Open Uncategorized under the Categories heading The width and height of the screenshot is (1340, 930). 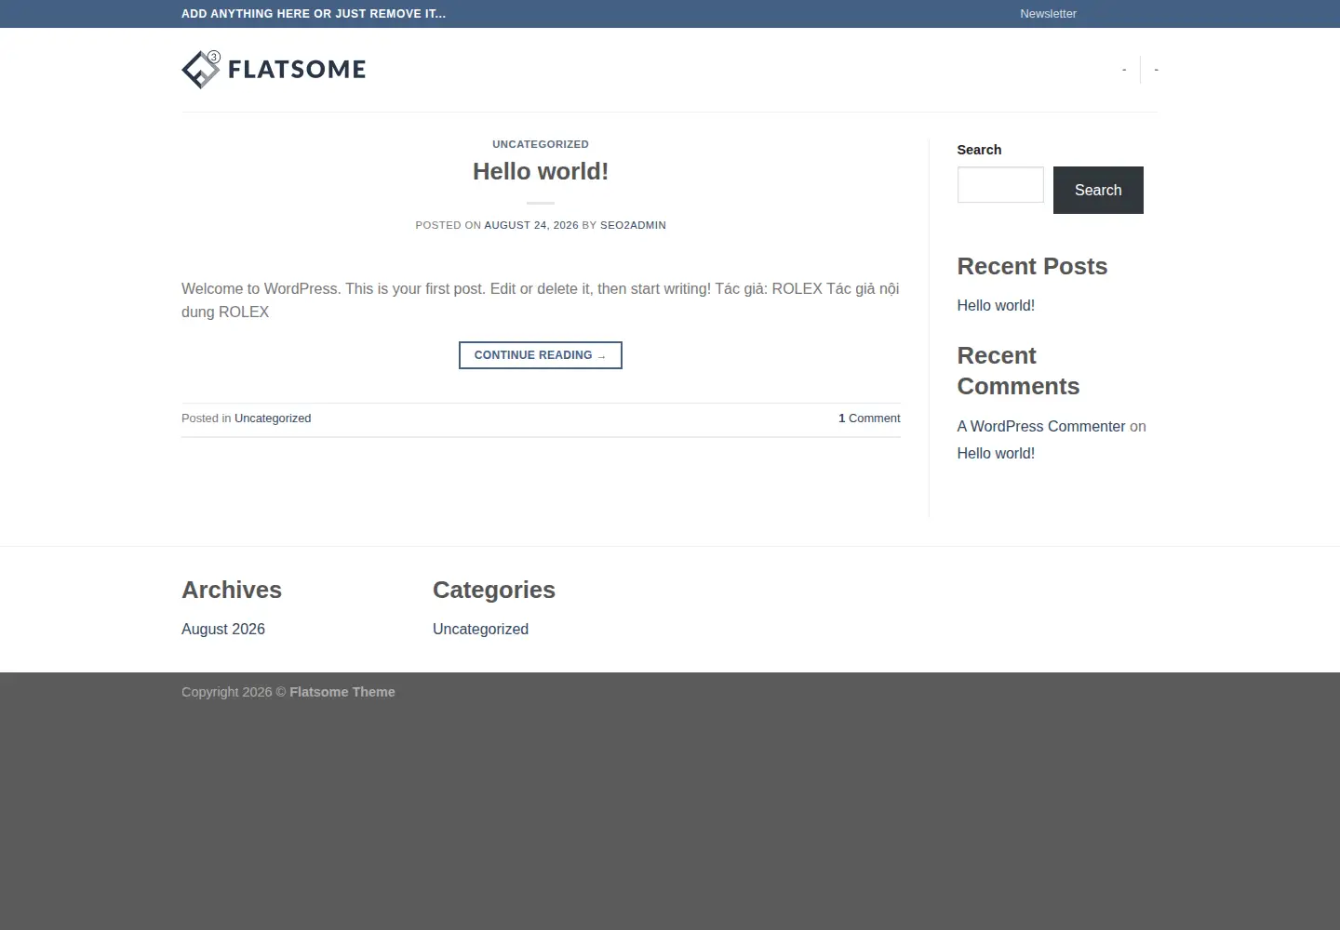pos(480,629)
